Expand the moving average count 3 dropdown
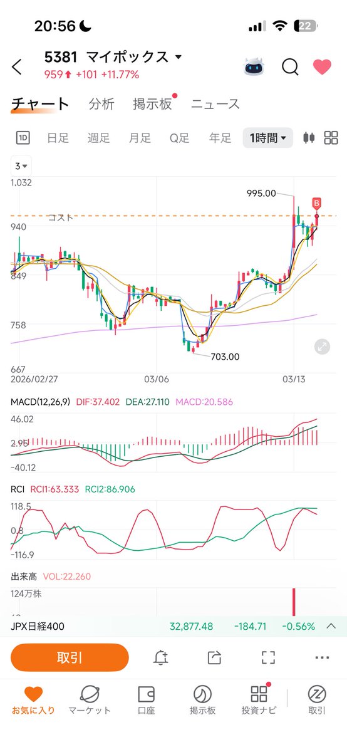The image size is (347, 752). point(22,166)
